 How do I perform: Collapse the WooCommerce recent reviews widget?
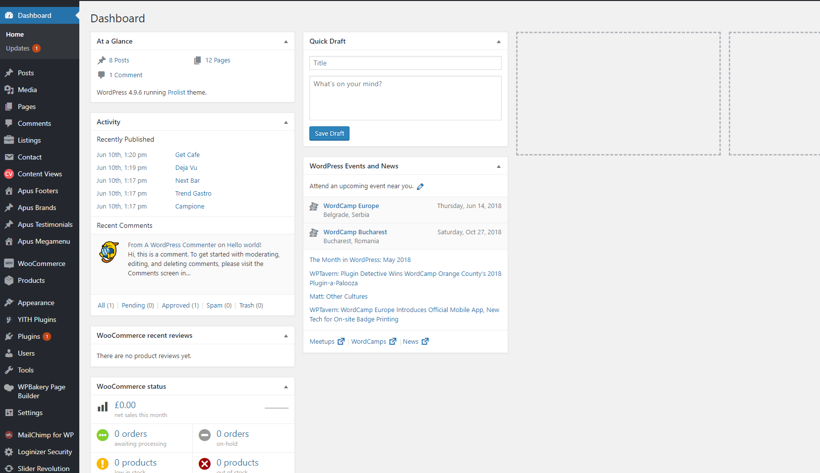(286, 336)
